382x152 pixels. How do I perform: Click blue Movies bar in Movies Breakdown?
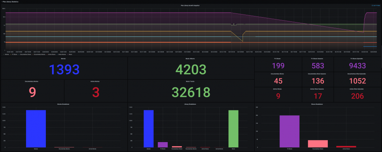[36, 129]
